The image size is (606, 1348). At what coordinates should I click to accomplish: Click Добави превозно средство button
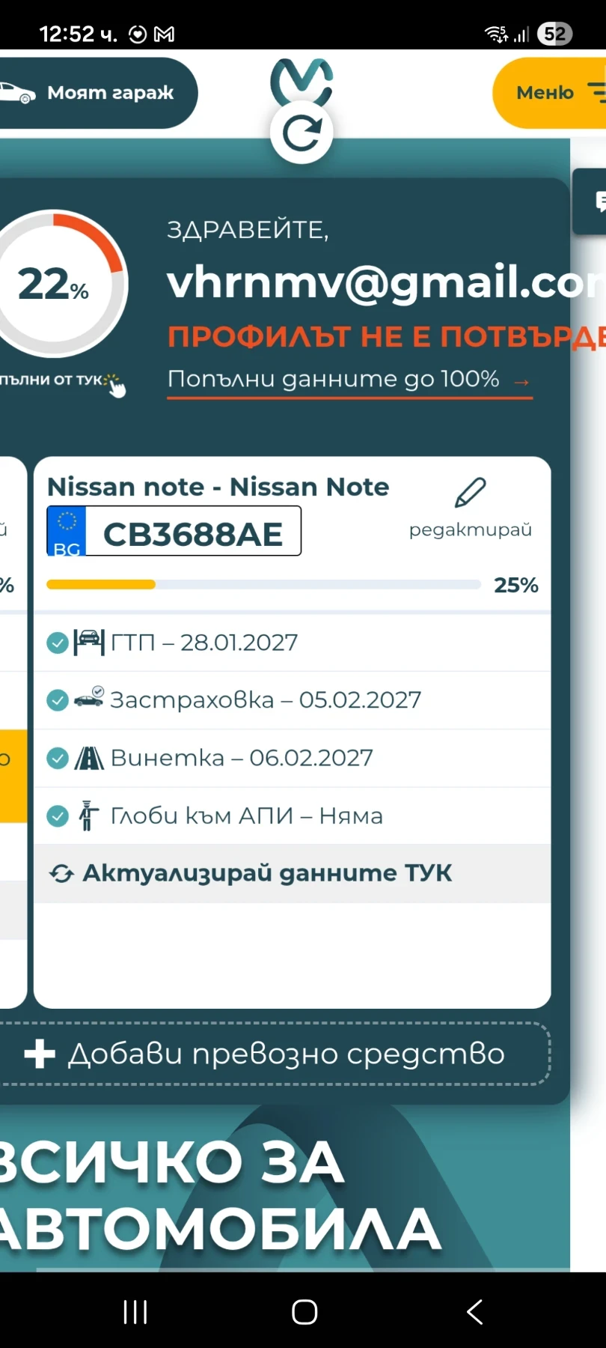tap(275, 1054)
